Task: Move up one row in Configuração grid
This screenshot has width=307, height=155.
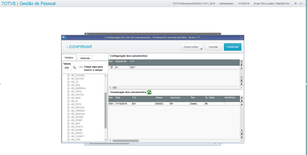Action: point(241,68)
